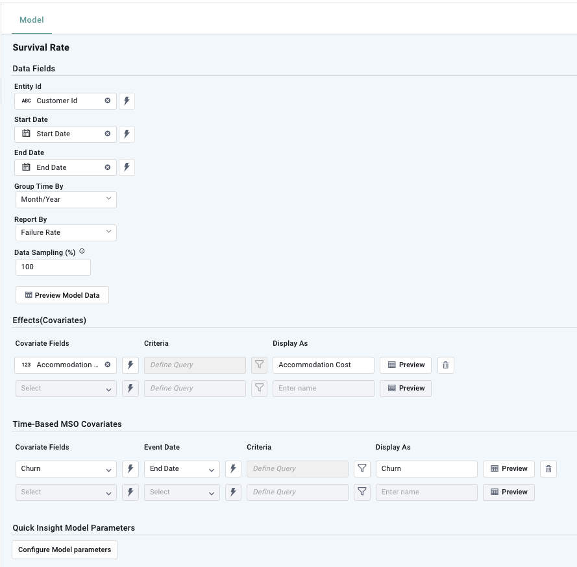Preview the Accommodation Cost covariate
Viewport: 577px width, 567px height.
click(x=406, y=365)
